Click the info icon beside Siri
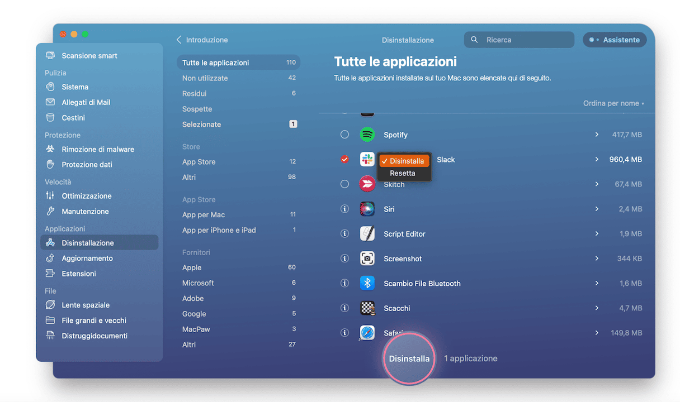The width and height of the screenshot is (680, 402). pyautogui.click(x=344, y=209)
